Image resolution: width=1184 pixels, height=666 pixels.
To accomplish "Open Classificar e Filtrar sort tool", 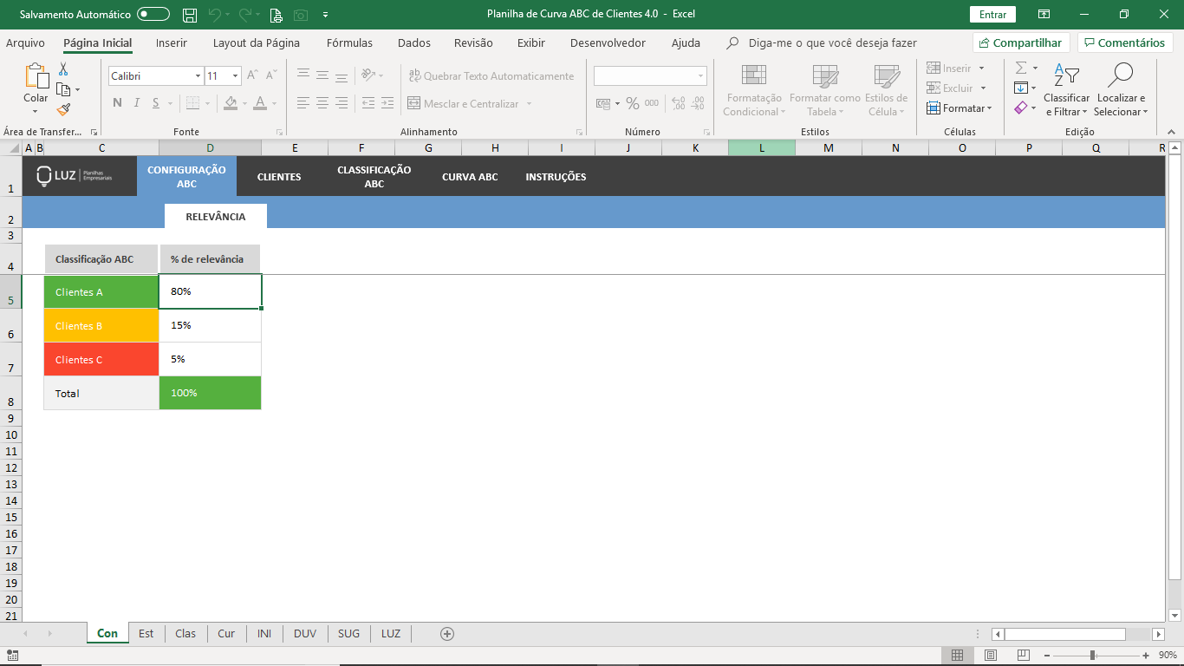I will 1066,90.
